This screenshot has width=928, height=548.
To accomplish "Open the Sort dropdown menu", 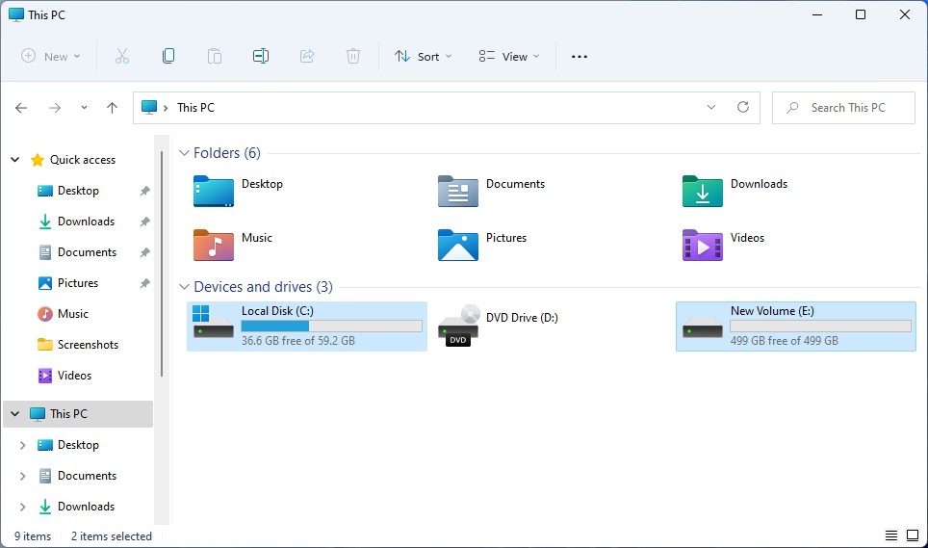I will click(423, 56).
